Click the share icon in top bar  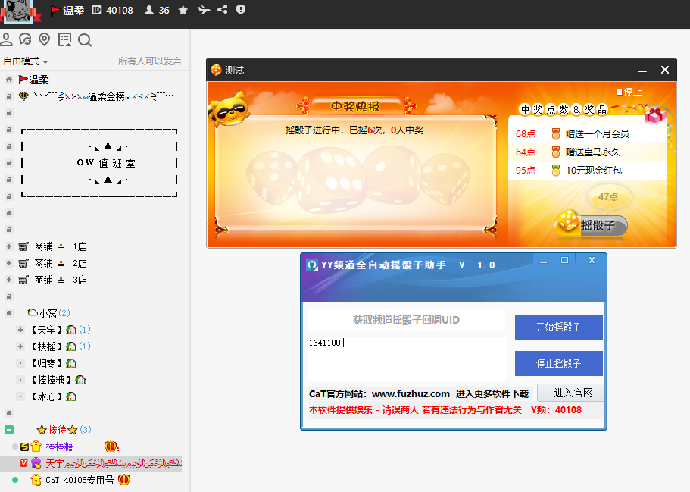click(222, 9)
